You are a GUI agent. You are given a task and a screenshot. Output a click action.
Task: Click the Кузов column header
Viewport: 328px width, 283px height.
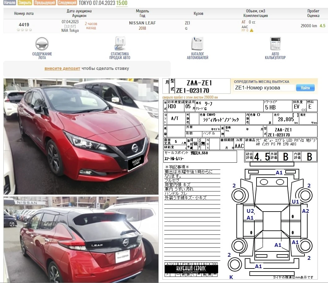click(198, 13)
